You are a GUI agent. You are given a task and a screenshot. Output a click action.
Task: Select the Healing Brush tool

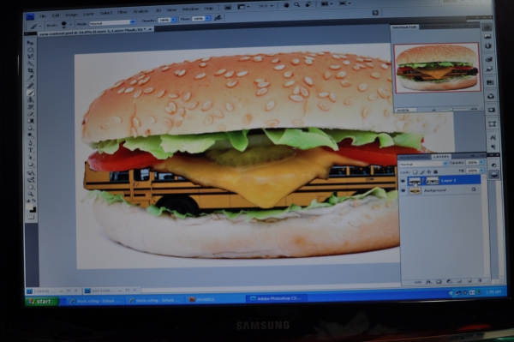[30, 86]
